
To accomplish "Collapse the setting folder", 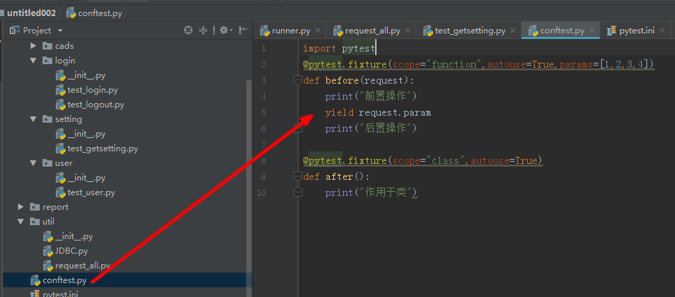I will pyautogui.click(x=33, y=119).
